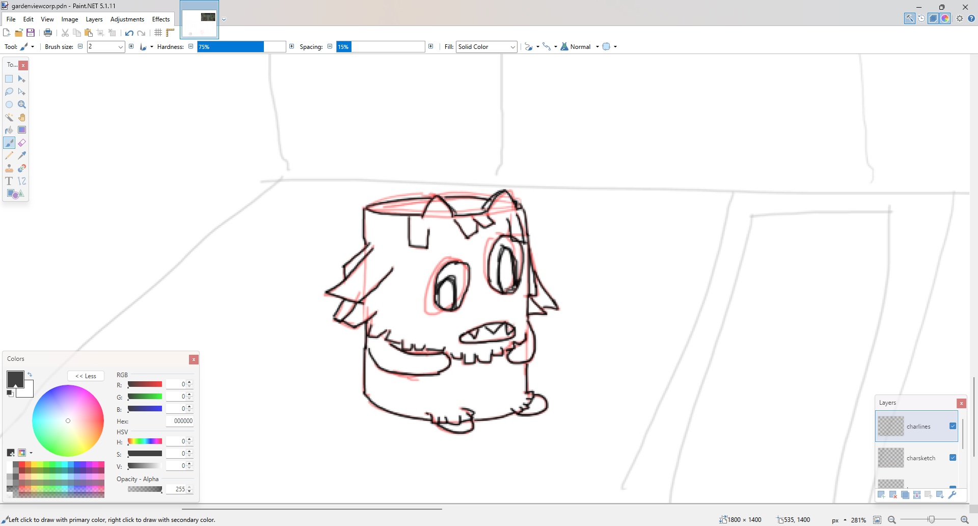Click the Hex color input field

pyautogui.click(x=180, y=421)
